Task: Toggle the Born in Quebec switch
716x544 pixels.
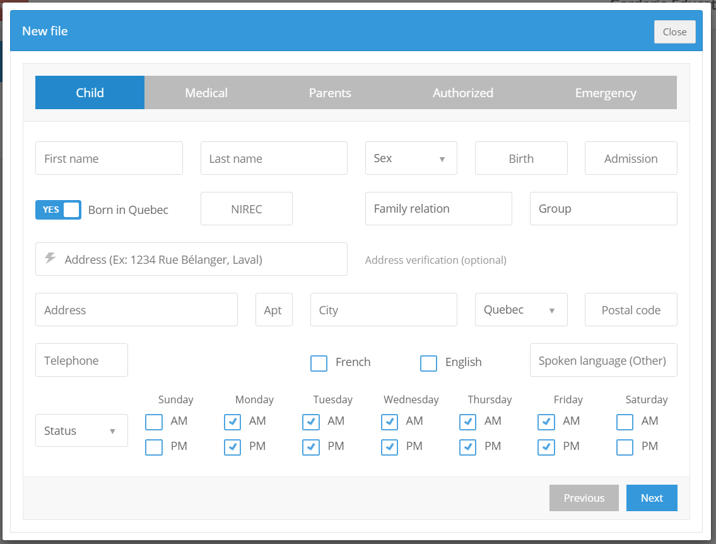Action: click(59, 210)
